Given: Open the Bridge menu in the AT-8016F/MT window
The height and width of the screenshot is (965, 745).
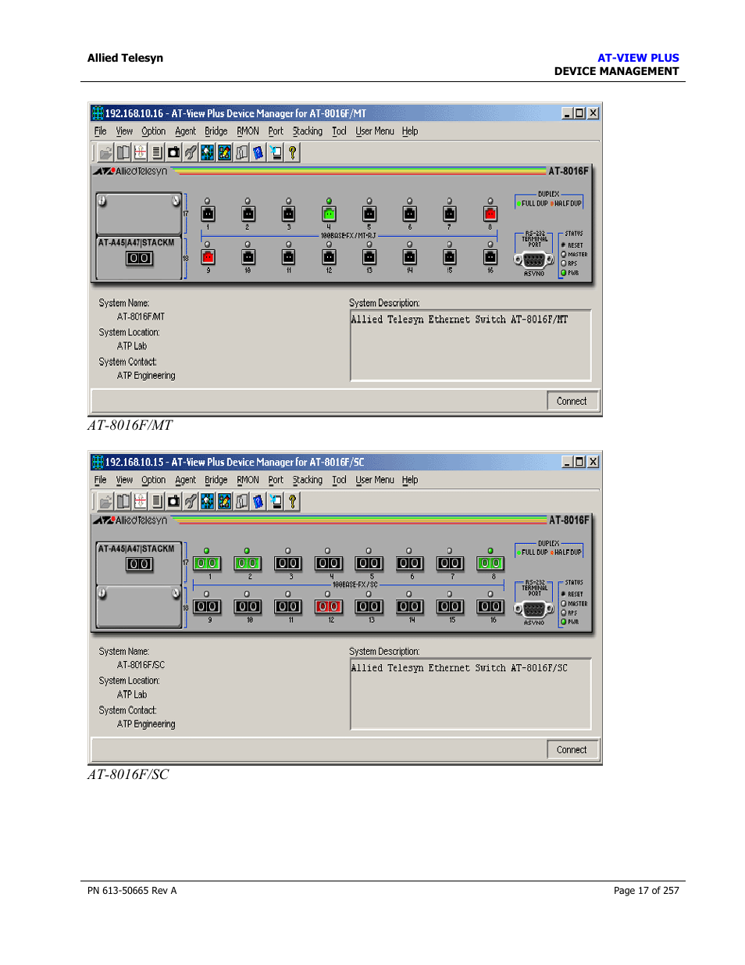Looking at the screenshot, I should tap(216, 131).
